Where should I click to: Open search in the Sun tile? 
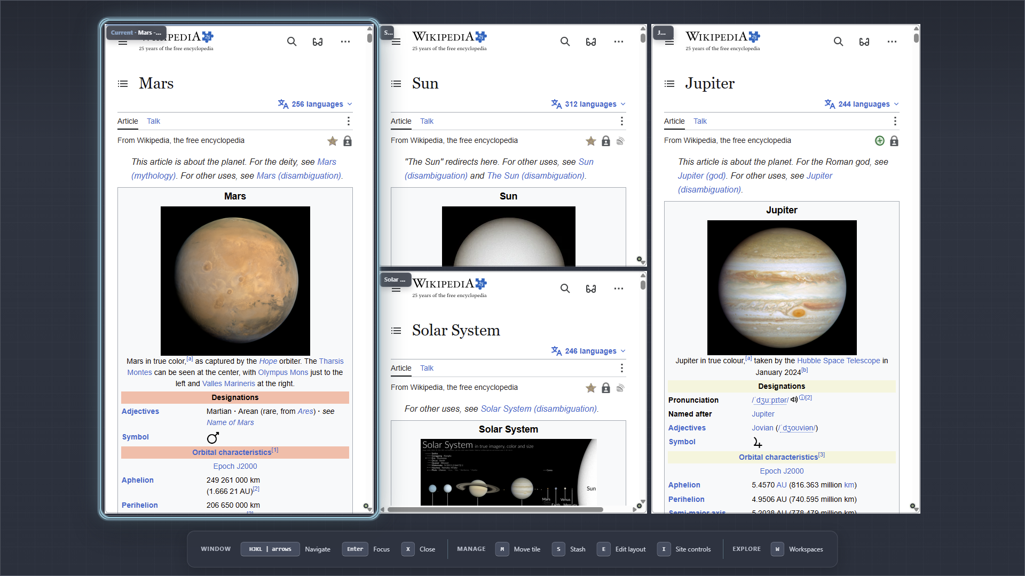565,42
